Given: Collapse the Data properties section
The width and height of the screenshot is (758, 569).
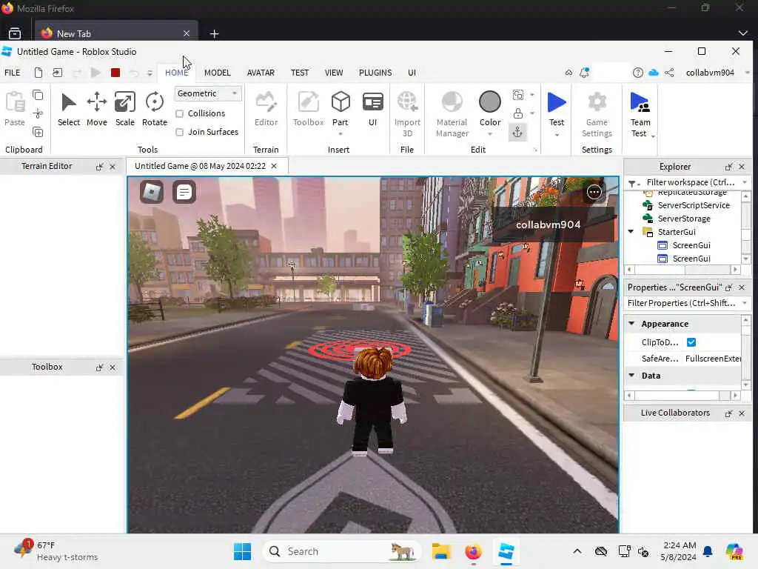Looking at the screenshot, I should click(631, 375).
